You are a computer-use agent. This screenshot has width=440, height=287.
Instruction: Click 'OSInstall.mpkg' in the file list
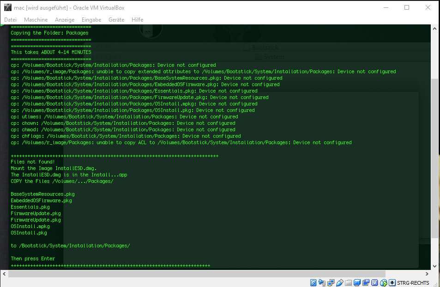(30, 226)
